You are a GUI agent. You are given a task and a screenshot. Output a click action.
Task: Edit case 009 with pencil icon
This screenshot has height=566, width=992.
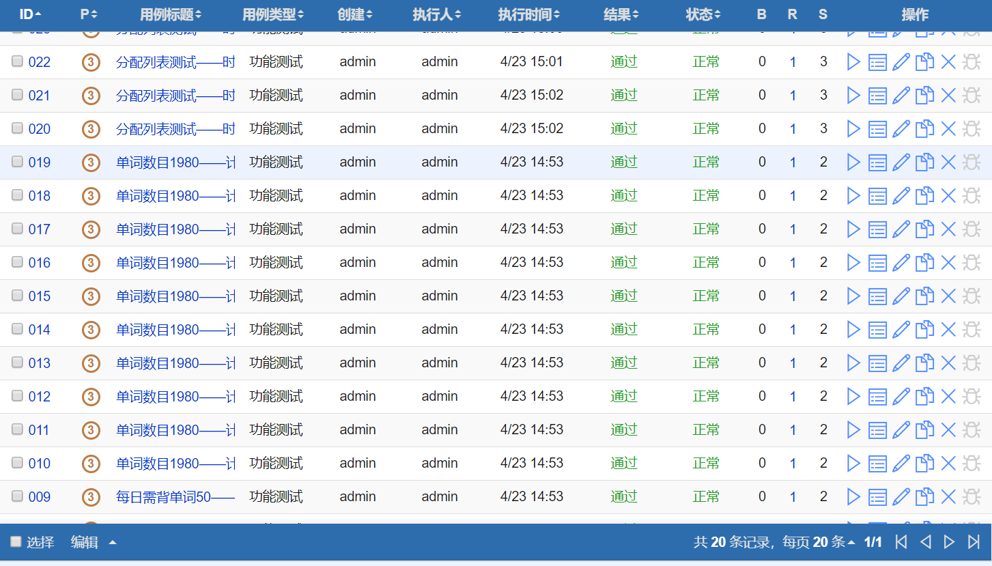click(901, 497)
